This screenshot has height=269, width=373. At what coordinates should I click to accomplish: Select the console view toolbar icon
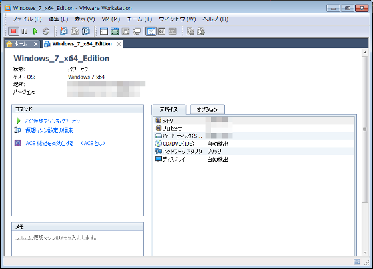tap(173, 31)
